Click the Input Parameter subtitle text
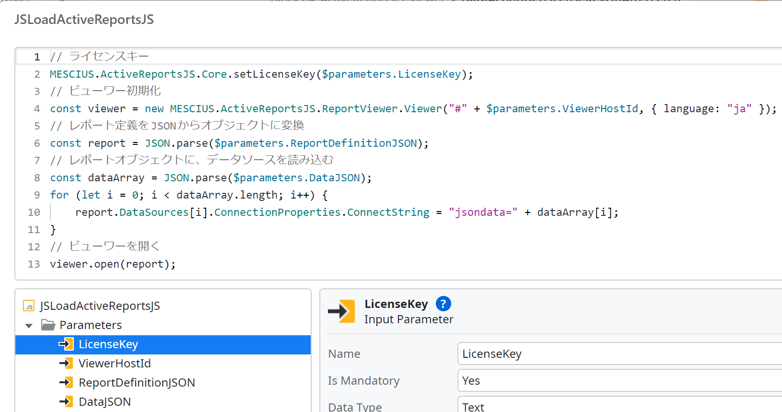 pos(409,319)
